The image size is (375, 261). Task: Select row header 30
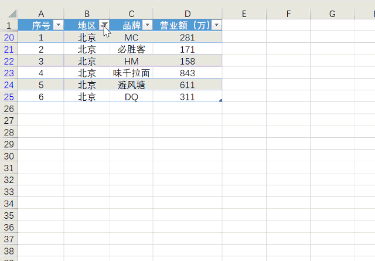[9, 156]
